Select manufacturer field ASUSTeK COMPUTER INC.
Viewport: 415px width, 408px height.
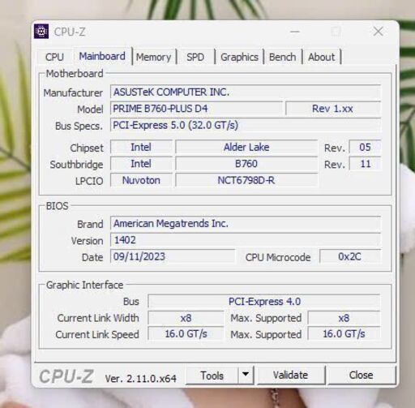click(x=246, y=92)
